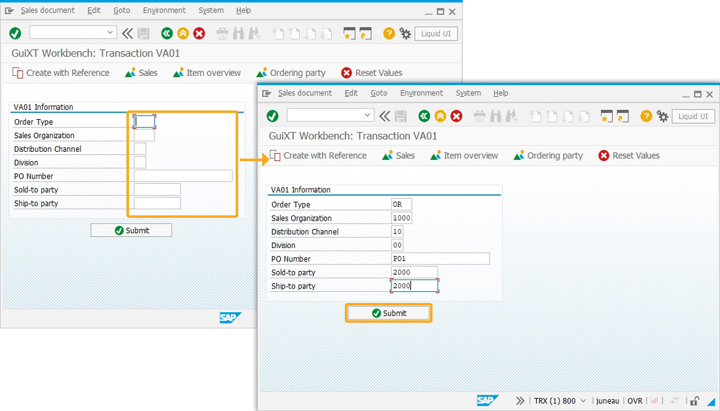Click Item overview in back window
This screenshot has width=720, height=411.
pos(207,73)
